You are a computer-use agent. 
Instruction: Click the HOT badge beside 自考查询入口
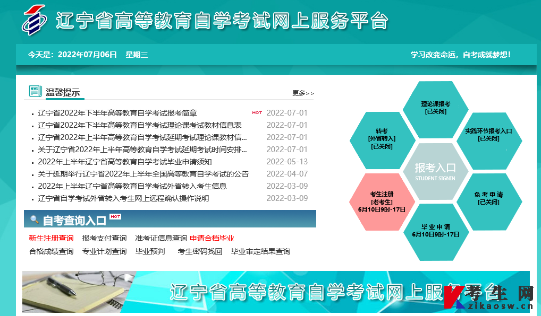115,216
